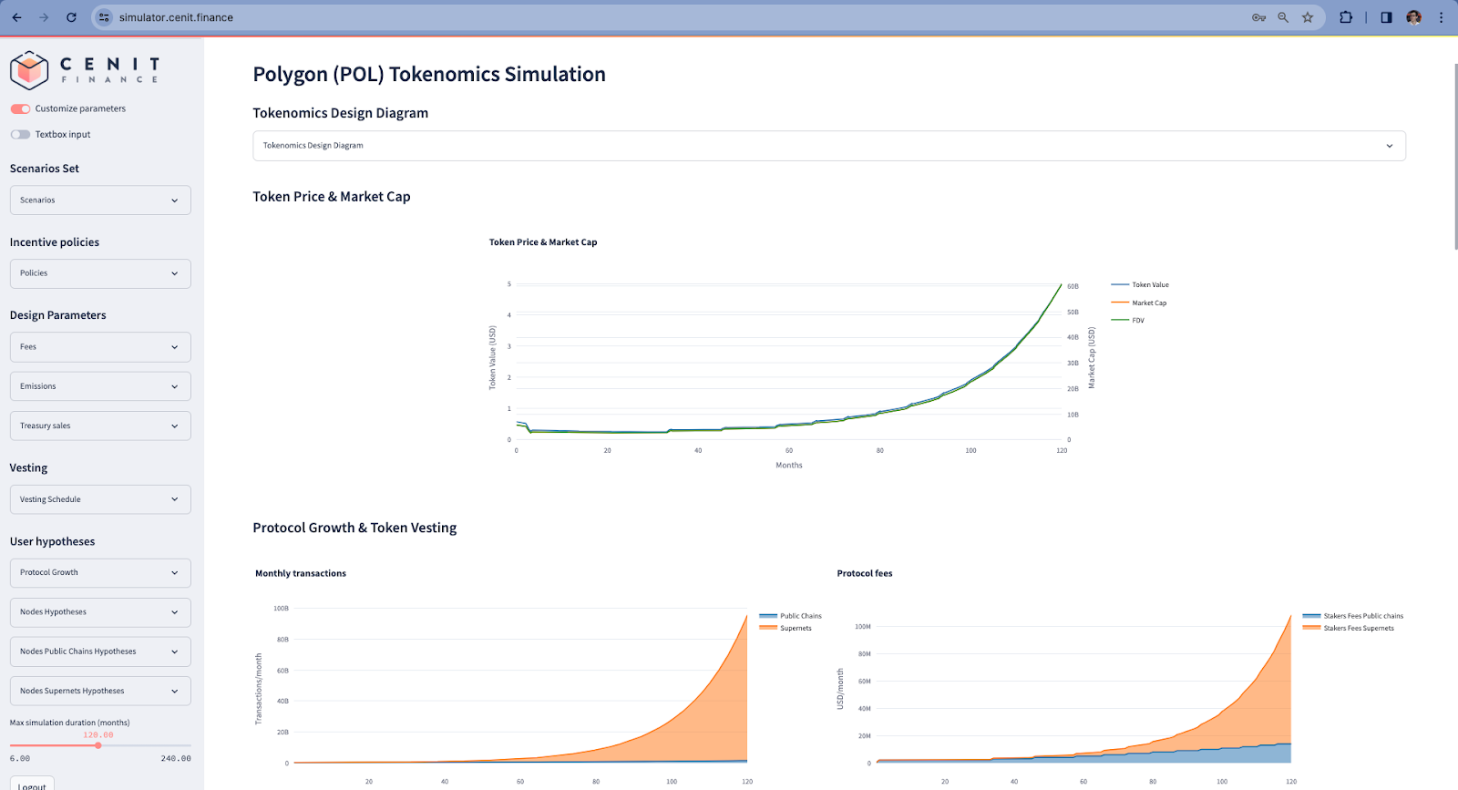Click the site info icon in address bar
The image size is (1458, 790).
pos(104,17)
